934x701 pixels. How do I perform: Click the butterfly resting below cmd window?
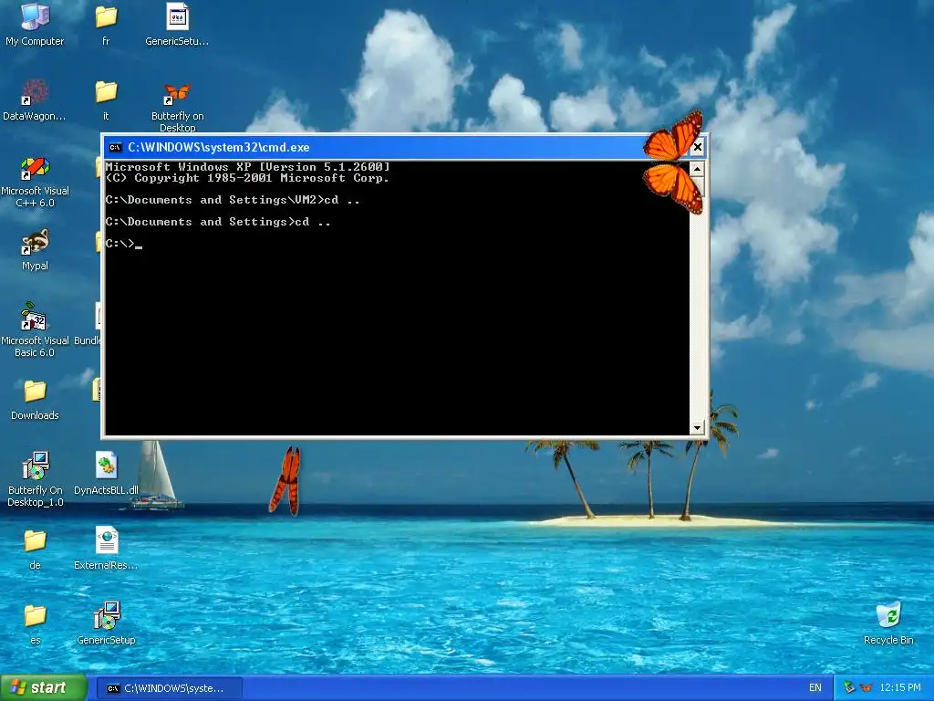(x=285, y=480)
